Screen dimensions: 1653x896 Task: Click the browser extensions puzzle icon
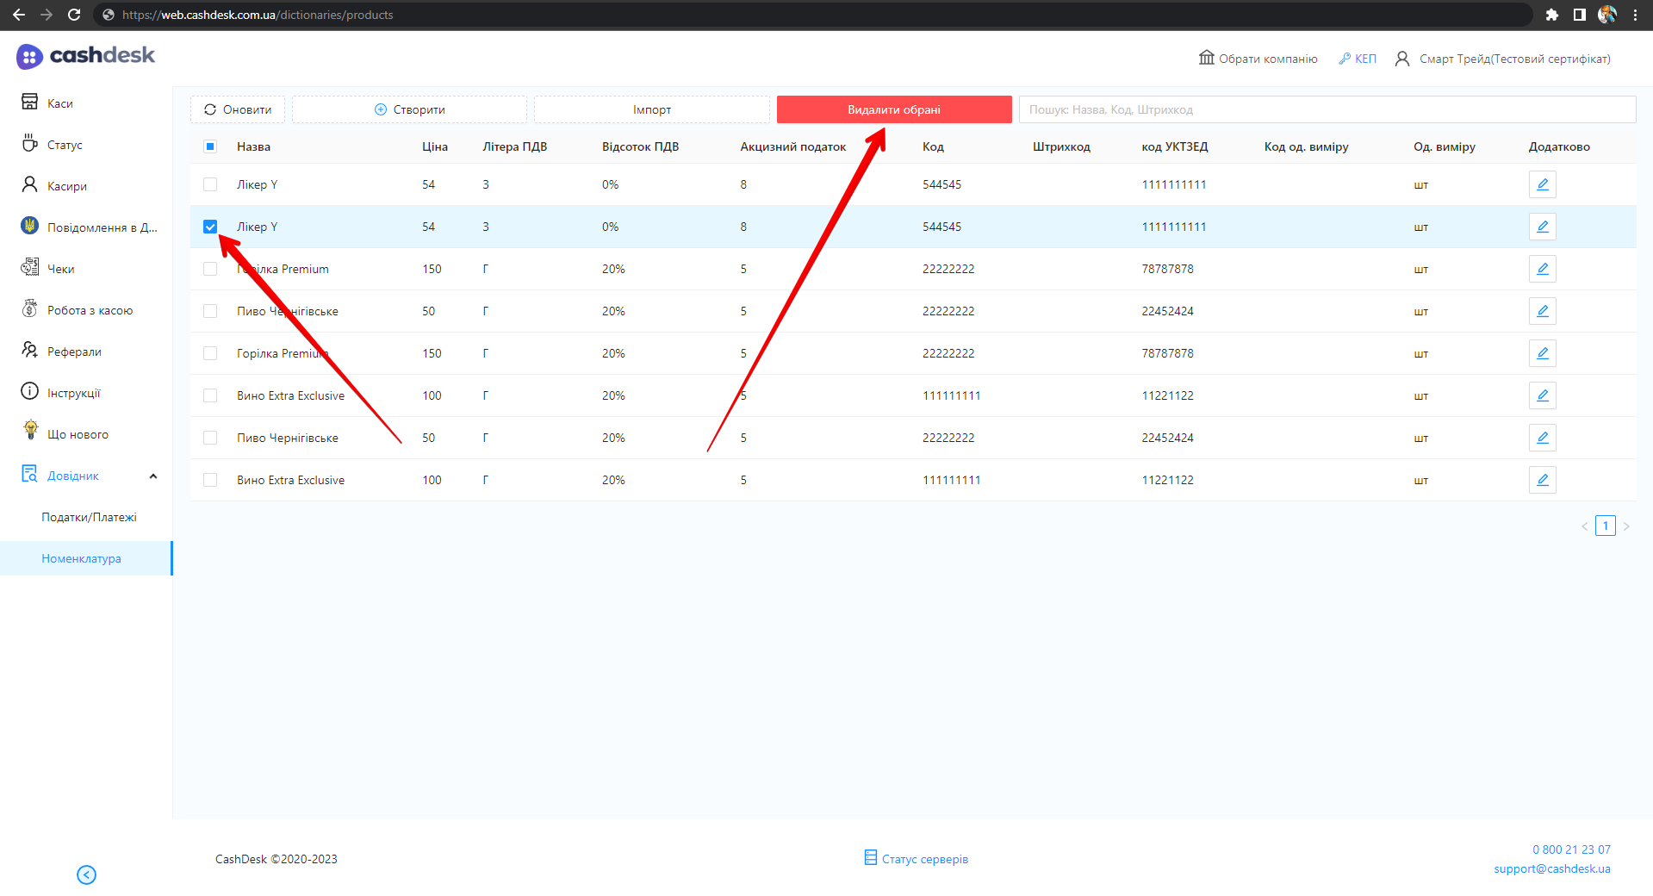[1551, 15]
